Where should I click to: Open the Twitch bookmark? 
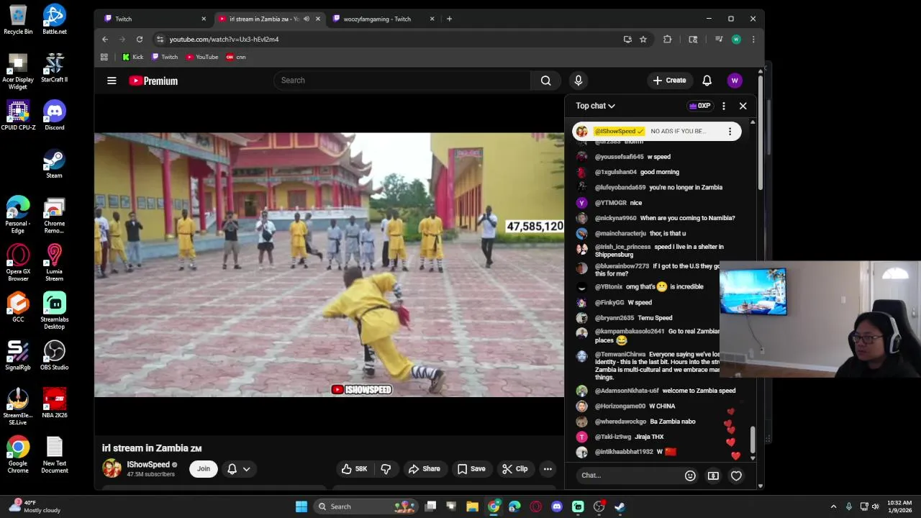coord(165,57)
